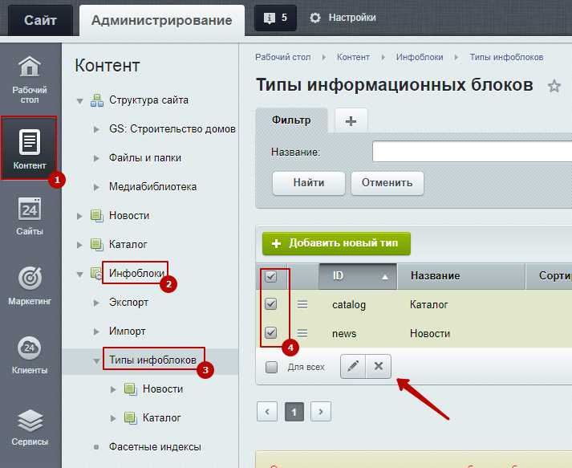Image resolution: width=572 pixels, height=468 pixels.
Task: Click Новости name in table row
Action: coord(430,333)
